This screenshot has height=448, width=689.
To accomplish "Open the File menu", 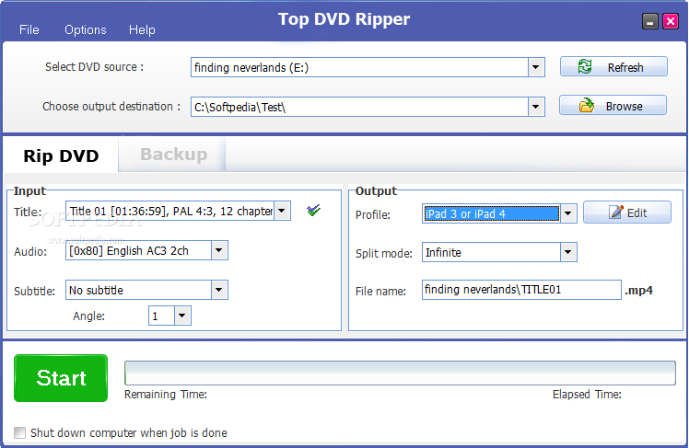I will [x=29, y=29].
